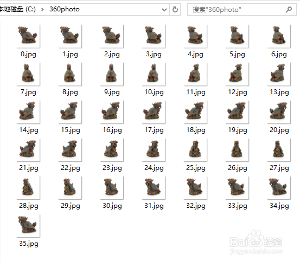Click the search magnifier icon

pos(289,9)
